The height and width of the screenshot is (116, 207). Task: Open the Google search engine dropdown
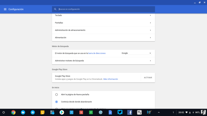coord(136,53)
